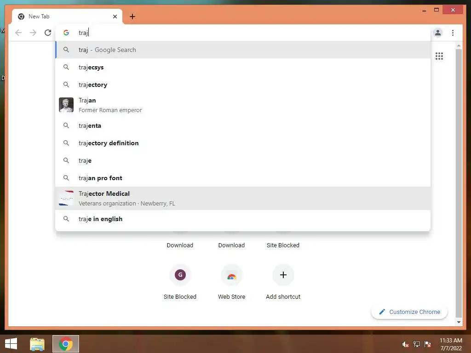Select the 'trajecsys' suggestion

click(x=243, y=67)
